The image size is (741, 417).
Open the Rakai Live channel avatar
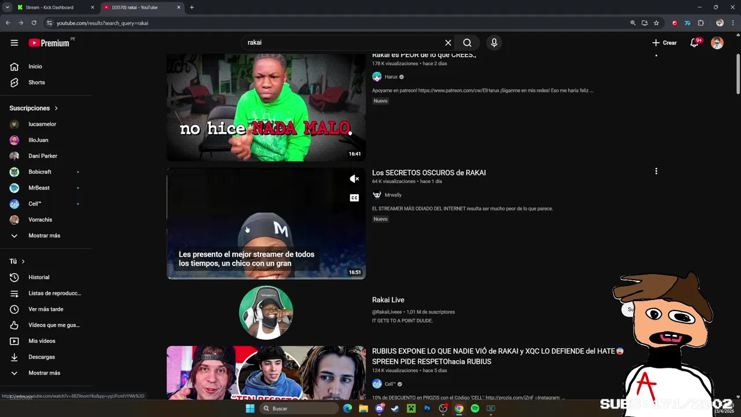point(266,313)
